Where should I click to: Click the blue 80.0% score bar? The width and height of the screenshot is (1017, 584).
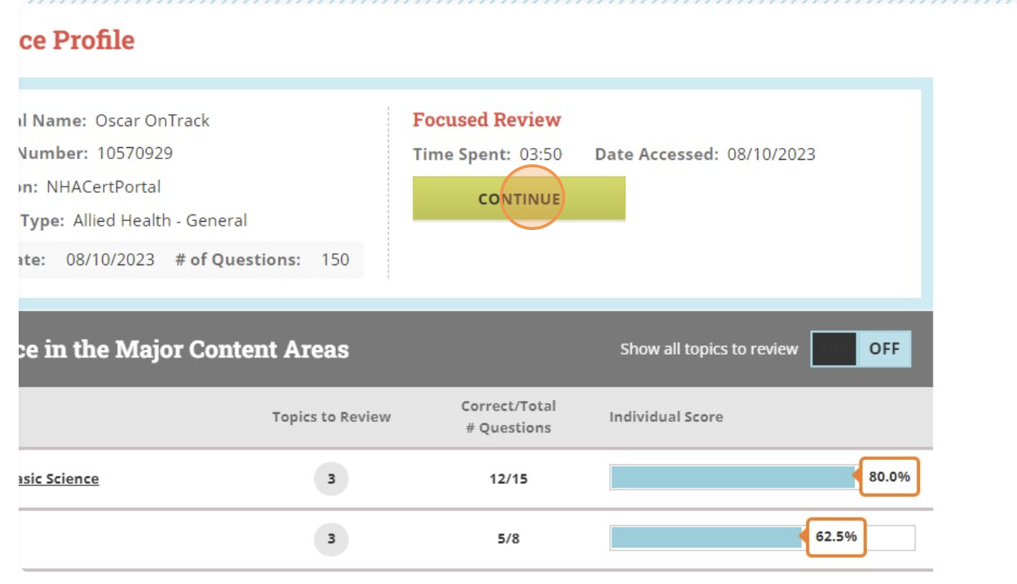tap(732, 477)
